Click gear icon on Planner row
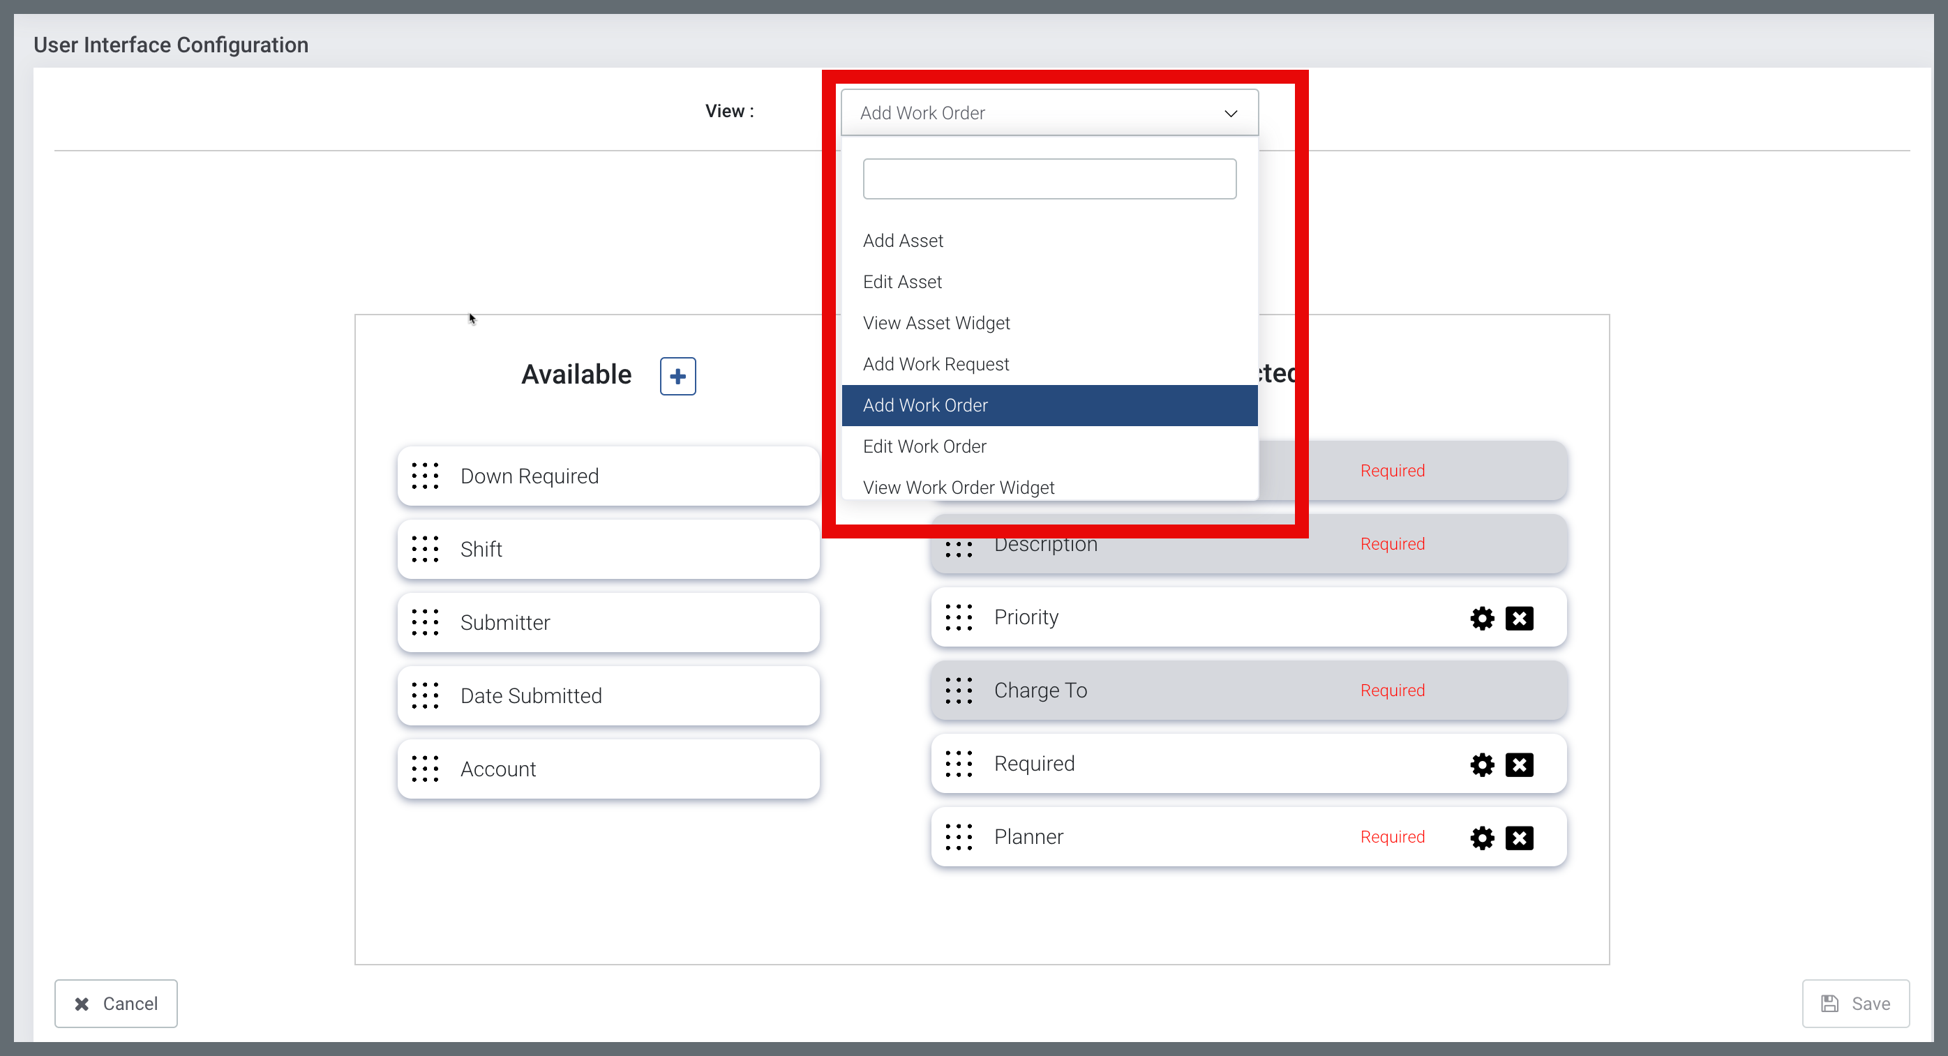 tap(1481, 838)
